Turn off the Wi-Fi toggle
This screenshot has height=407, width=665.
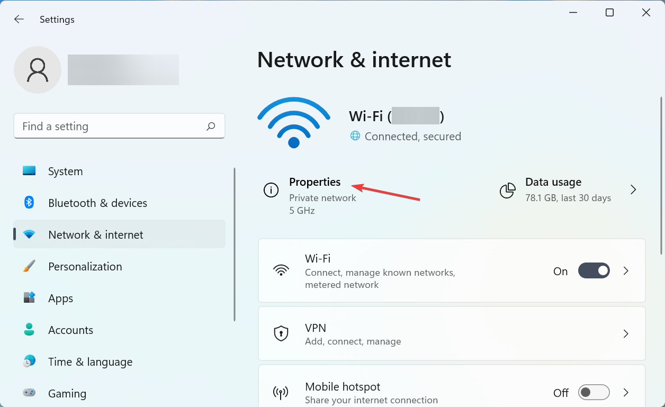[594, 271]
